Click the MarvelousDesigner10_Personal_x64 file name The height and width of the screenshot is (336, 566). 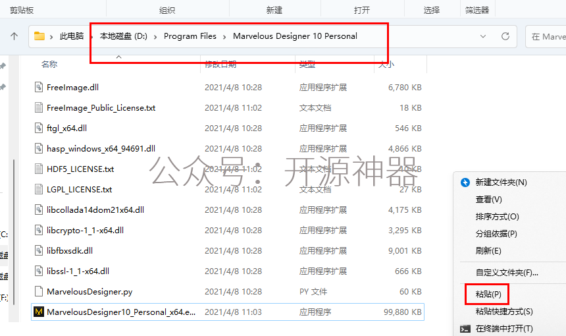tap(121, 312)
